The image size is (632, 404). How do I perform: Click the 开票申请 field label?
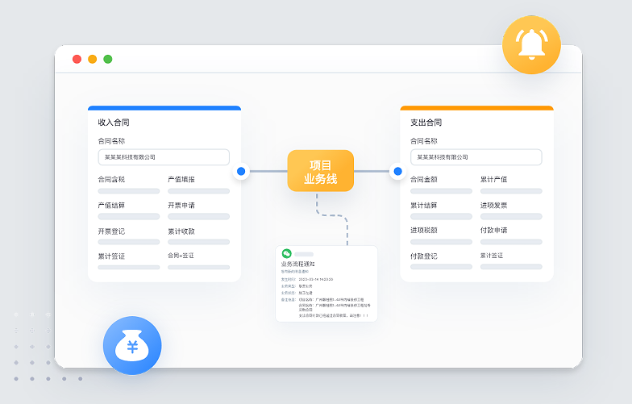pyautogui.click(x=181, y=206)
